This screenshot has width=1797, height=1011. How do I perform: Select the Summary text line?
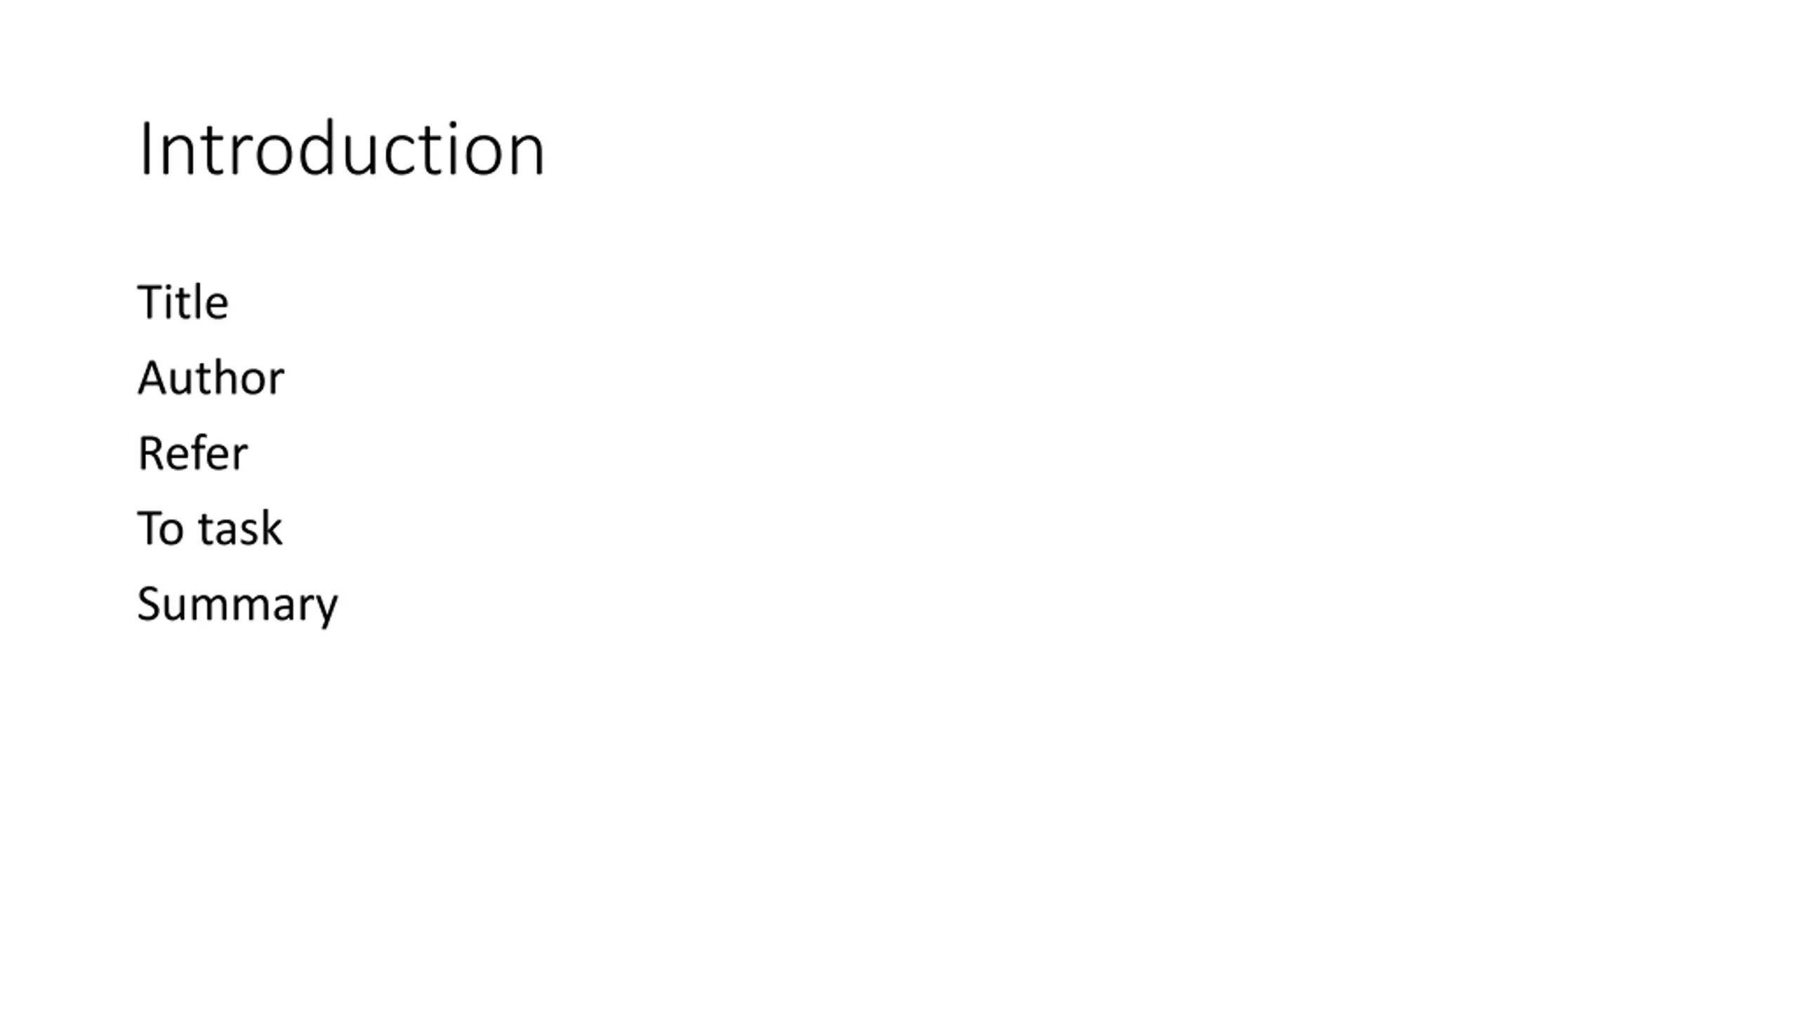[x=237, y=604]
